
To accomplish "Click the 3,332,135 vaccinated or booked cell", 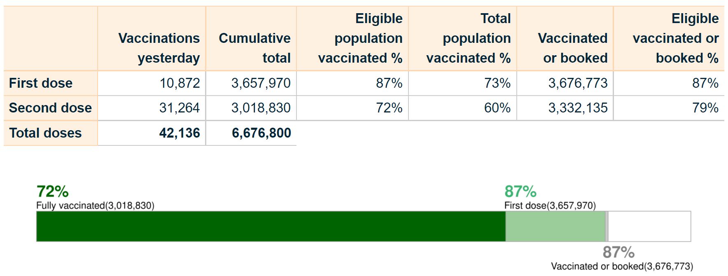I will pyautogui.click(x=578, y=108).
